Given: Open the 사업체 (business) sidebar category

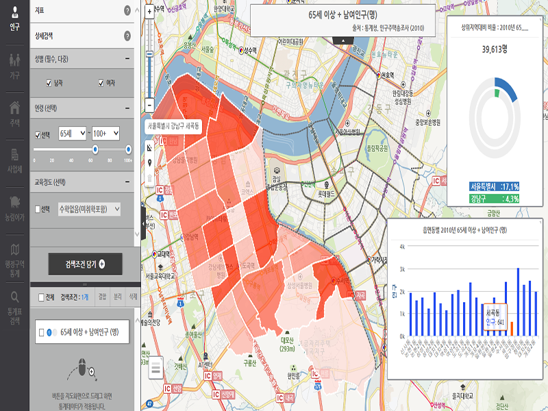Looking at the screenshot, I should pos(14,159).
